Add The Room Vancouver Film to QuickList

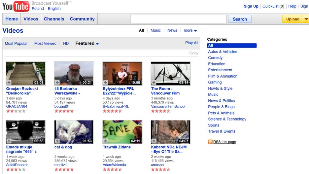click(x=154, y=83)
